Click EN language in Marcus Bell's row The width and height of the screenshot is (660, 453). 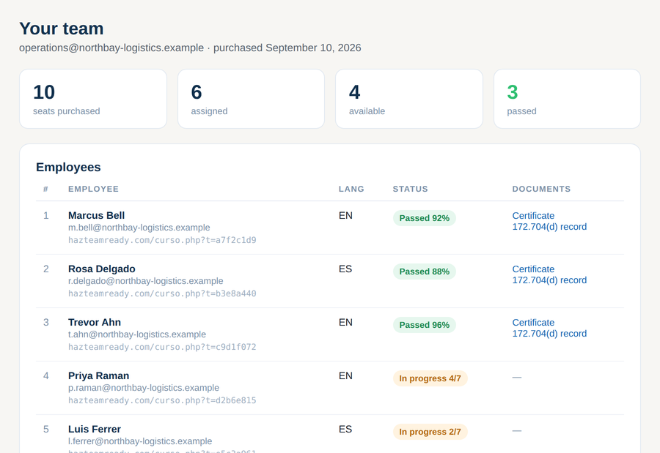(x=345, y=216)
